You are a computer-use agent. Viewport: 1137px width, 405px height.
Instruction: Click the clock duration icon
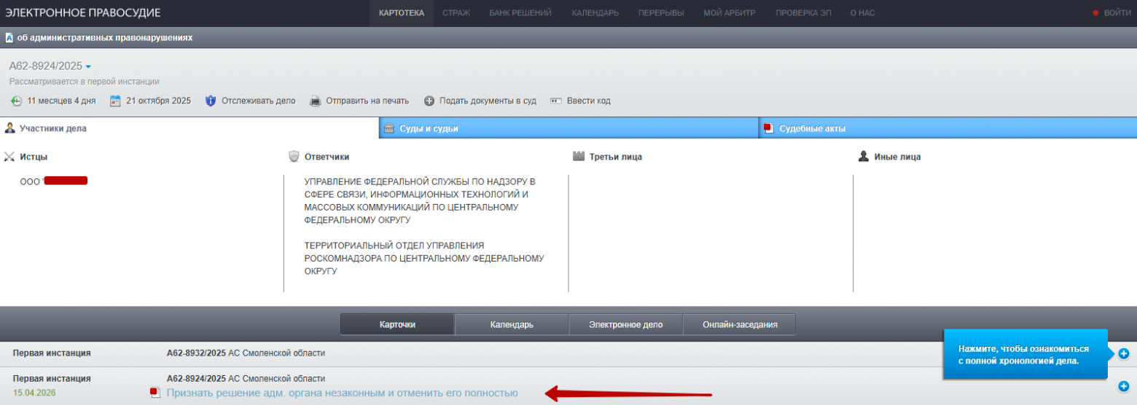click(x=16, y=101)
